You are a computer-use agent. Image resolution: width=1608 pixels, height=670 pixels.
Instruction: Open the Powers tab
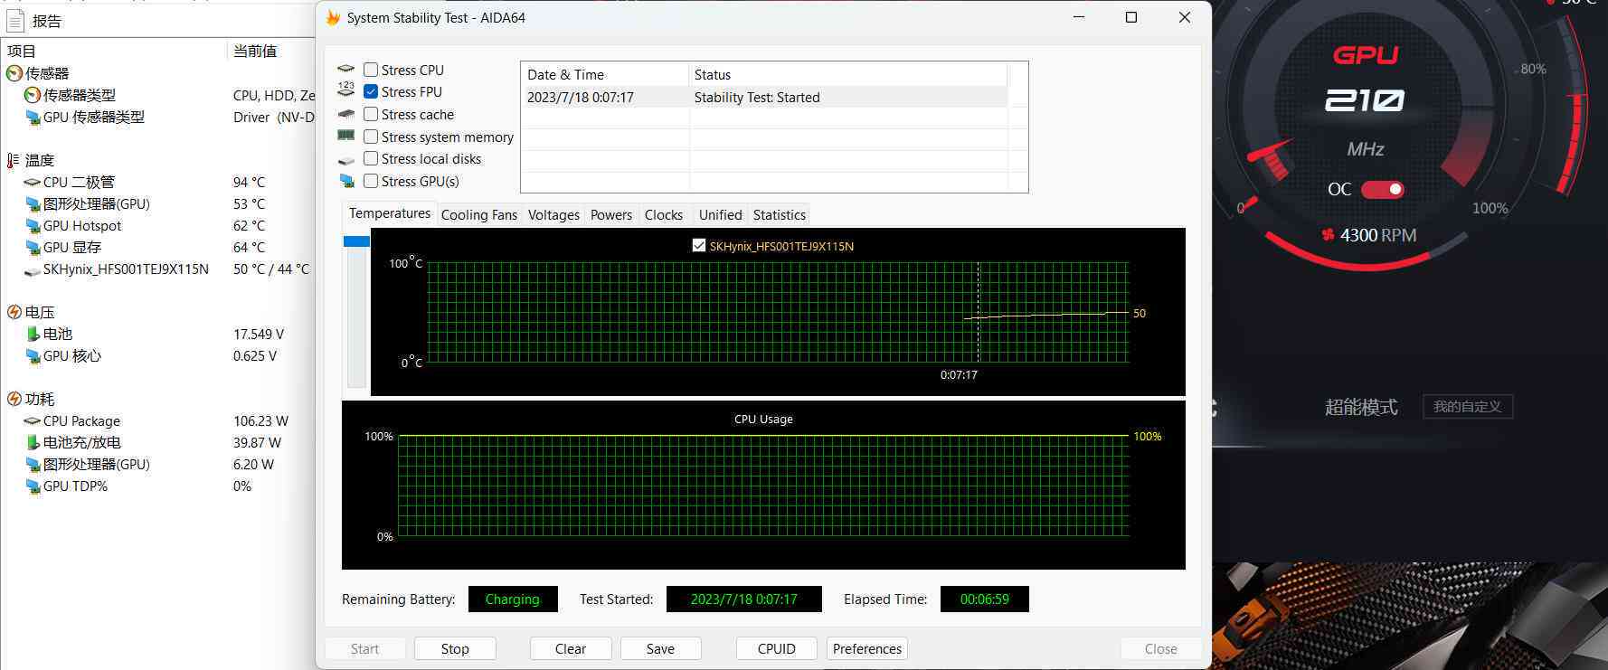pyautogui.click(x=611, y=215)
